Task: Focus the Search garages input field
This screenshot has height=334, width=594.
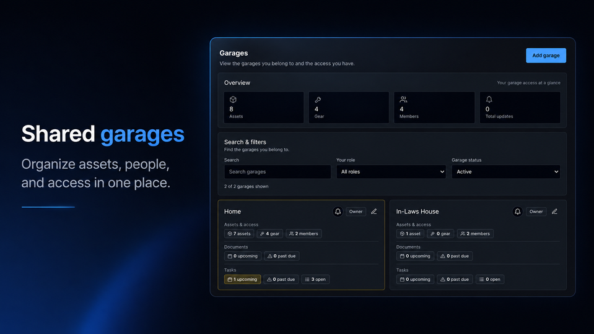Action: (x=277, y=172)
